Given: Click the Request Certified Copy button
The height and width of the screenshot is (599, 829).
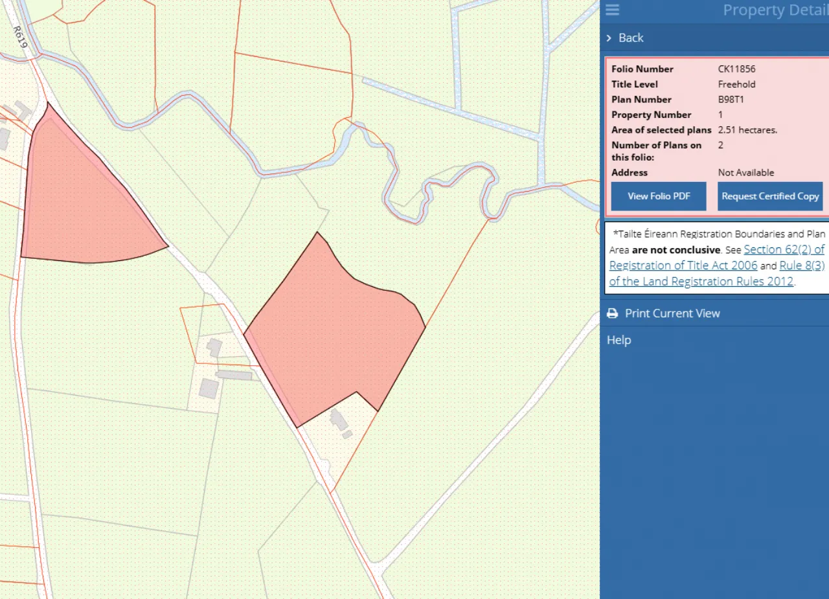Looking at the screenshot, I should tap(770, 196).
